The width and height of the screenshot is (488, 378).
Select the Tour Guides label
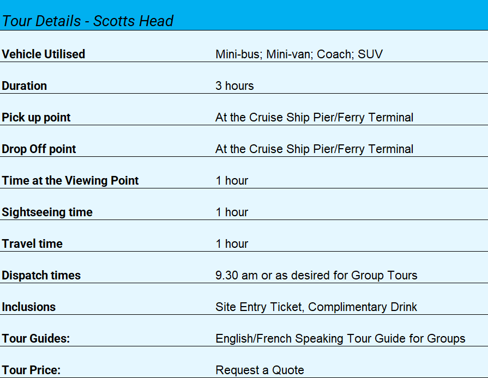pyautogui.click(x=36, y=339)
